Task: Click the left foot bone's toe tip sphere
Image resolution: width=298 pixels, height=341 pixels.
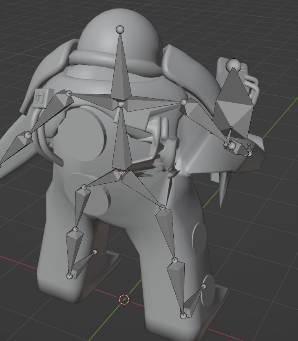Action: tap(95, 252)
